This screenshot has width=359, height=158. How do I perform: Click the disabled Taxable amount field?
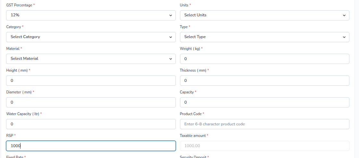pyautogui.click(x=264, y=146)
